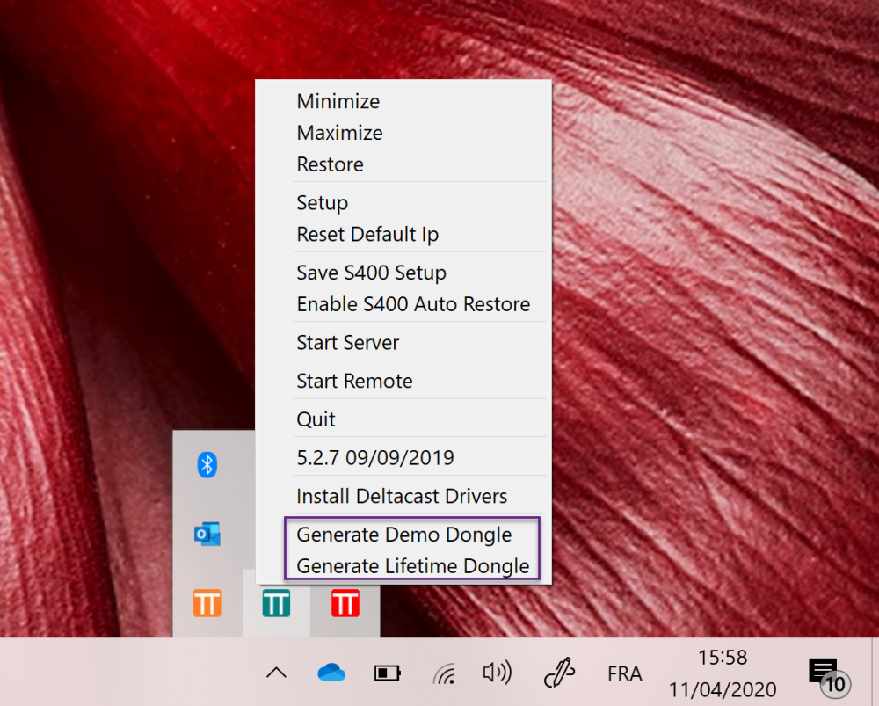879x706 pixels.
Task: Select the orange TT application tray icon
Action: (206, 604)
